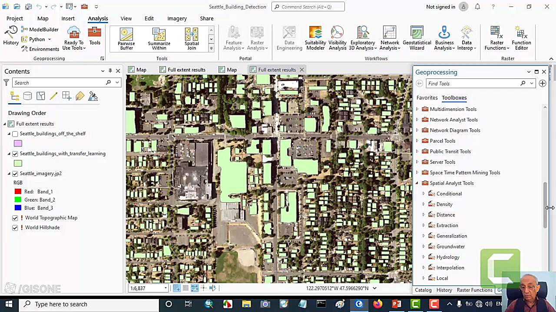This screenshot has height=312, width=556.
Task: Switch to Imagery ribbon tab
Action: 177,19
